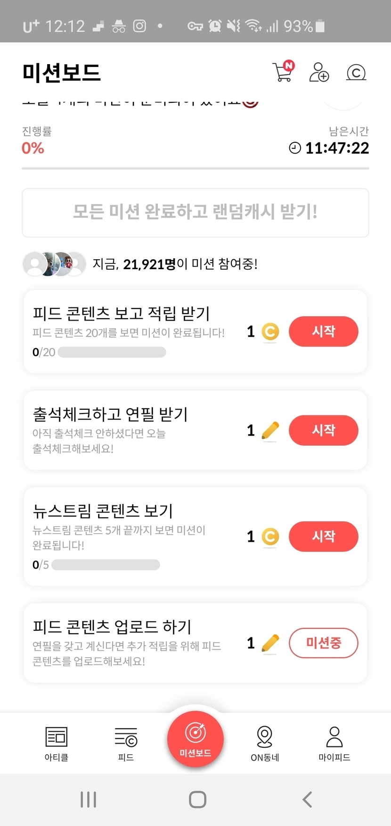Tap the add friend icon
The height and width of the screenshot is (826, 391).
click(319, 72)
